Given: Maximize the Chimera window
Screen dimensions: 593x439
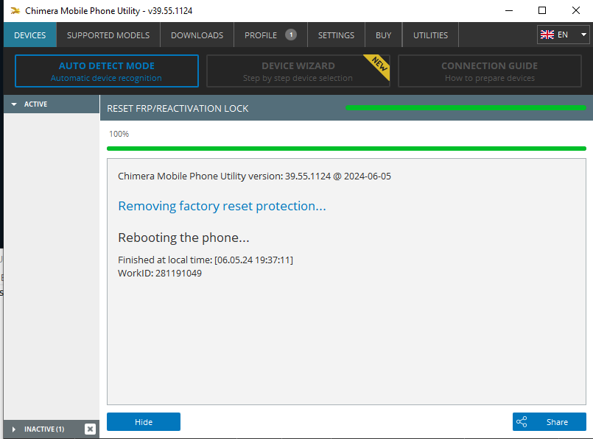Looking at the screenshot, I should (x=542, y=11).
